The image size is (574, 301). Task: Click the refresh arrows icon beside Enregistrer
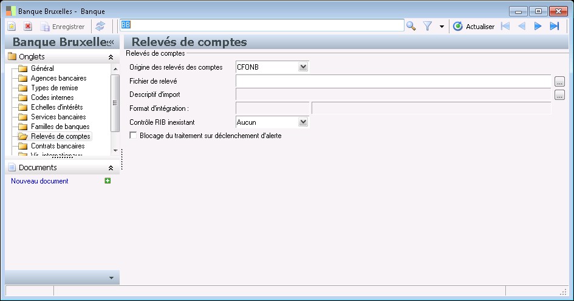(100, 26)
